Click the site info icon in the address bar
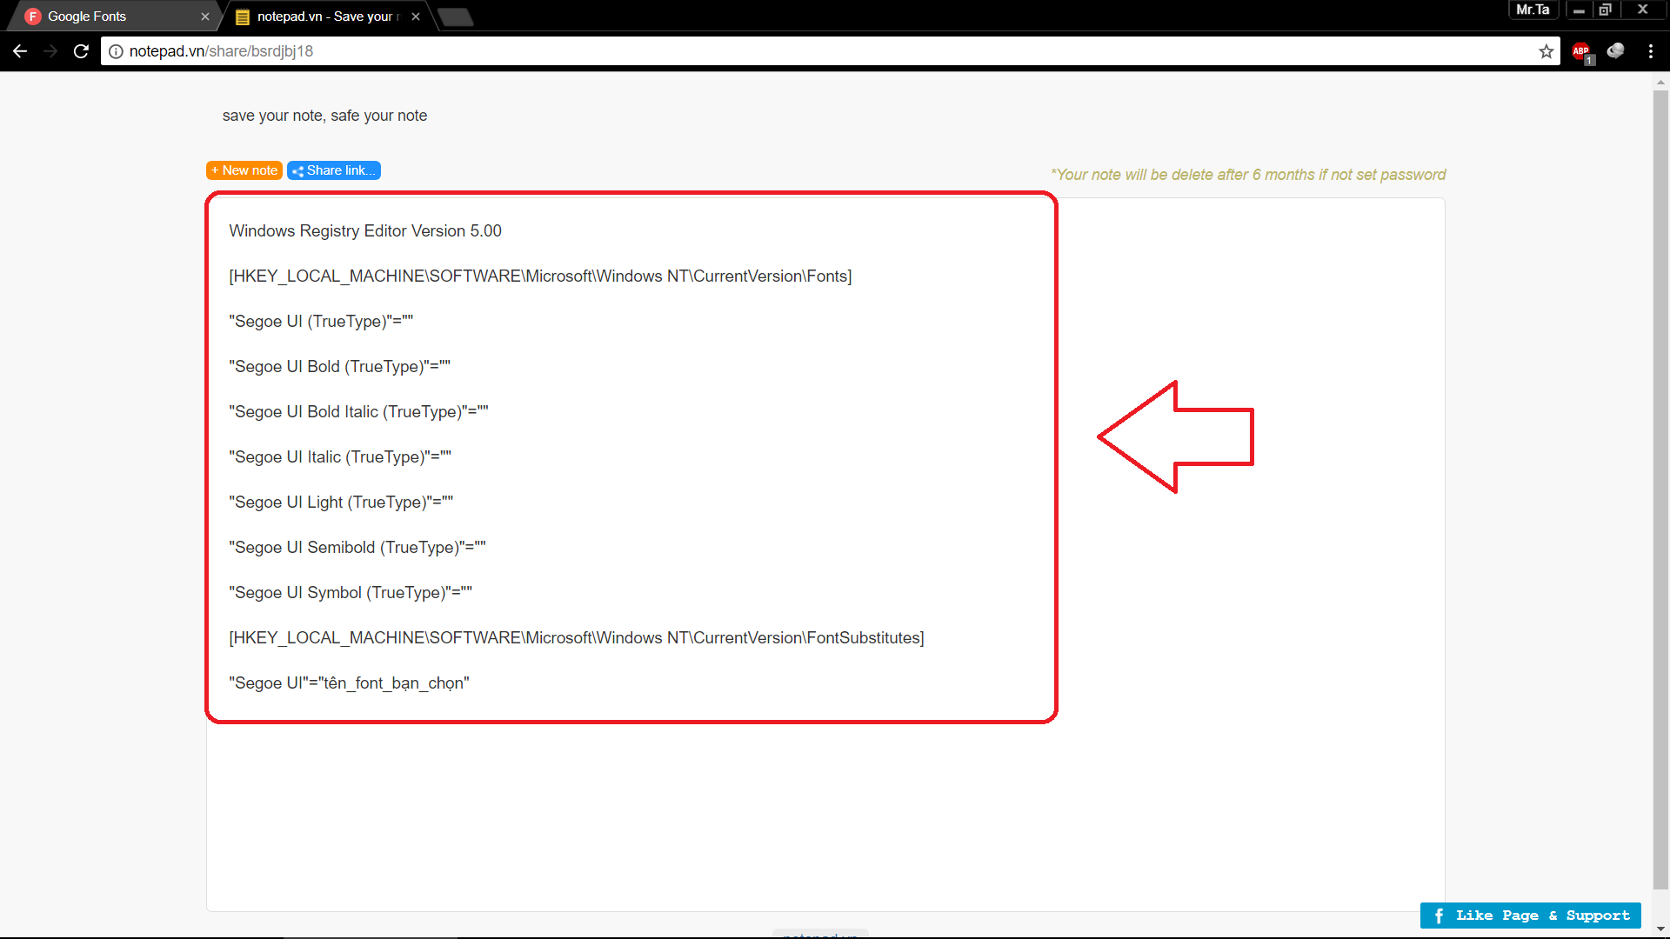This screenshot has width=1670, height=939. click(x=116, y=51)
